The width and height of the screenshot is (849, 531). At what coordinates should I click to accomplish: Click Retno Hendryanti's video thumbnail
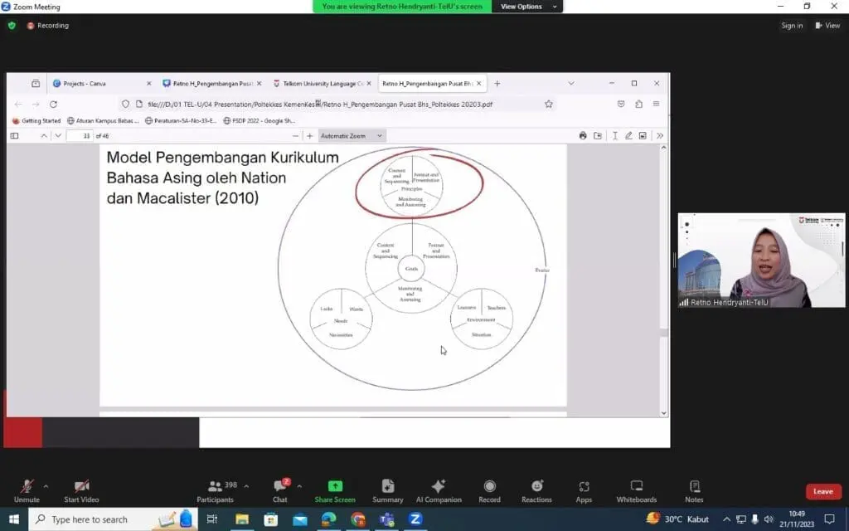(761, 261)
